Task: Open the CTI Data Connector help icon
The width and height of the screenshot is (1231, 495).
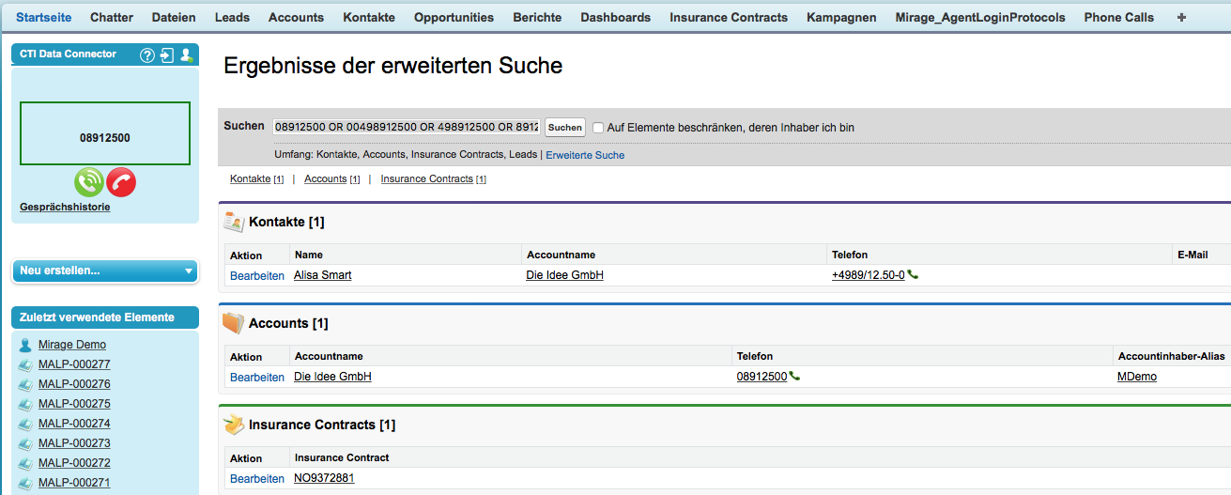Action: click(146, 55)
